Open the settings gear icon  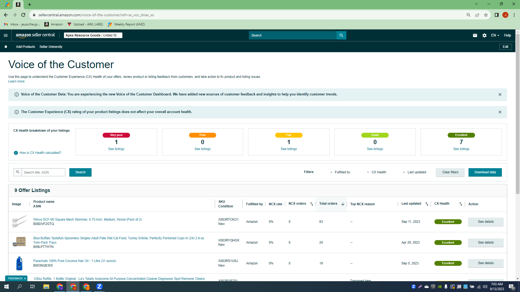485,35
